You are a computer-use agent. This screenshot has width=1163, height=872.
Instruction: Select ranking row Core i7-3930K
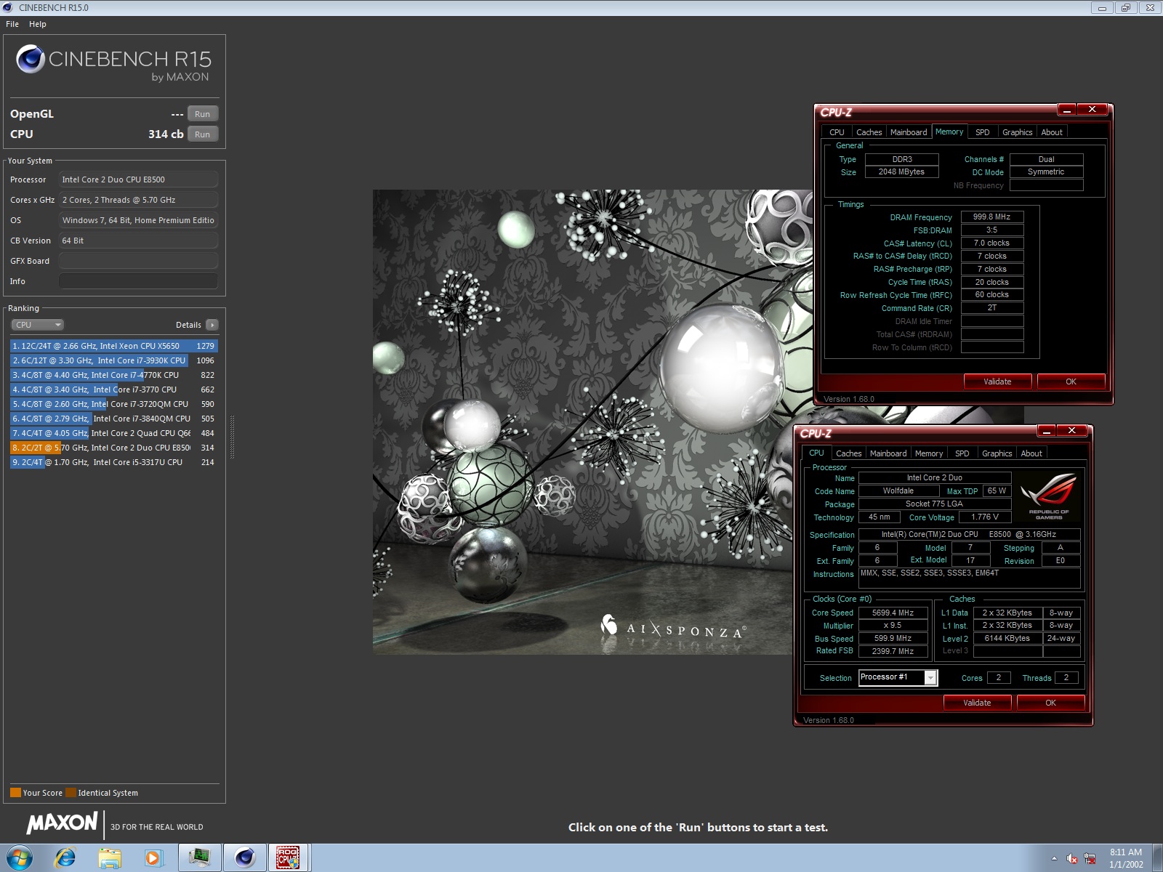pos(114,360)
